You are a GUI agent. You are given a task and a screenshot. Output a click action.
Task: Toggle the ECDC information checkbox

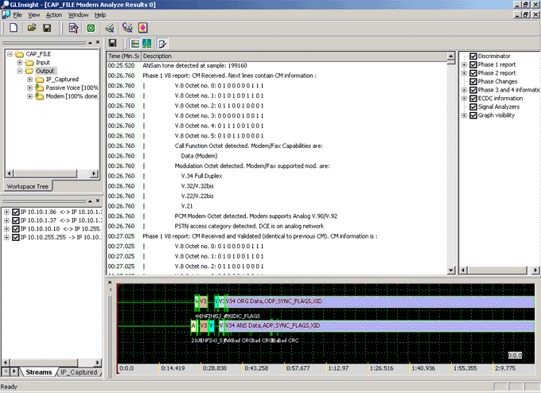click(473, 99)
